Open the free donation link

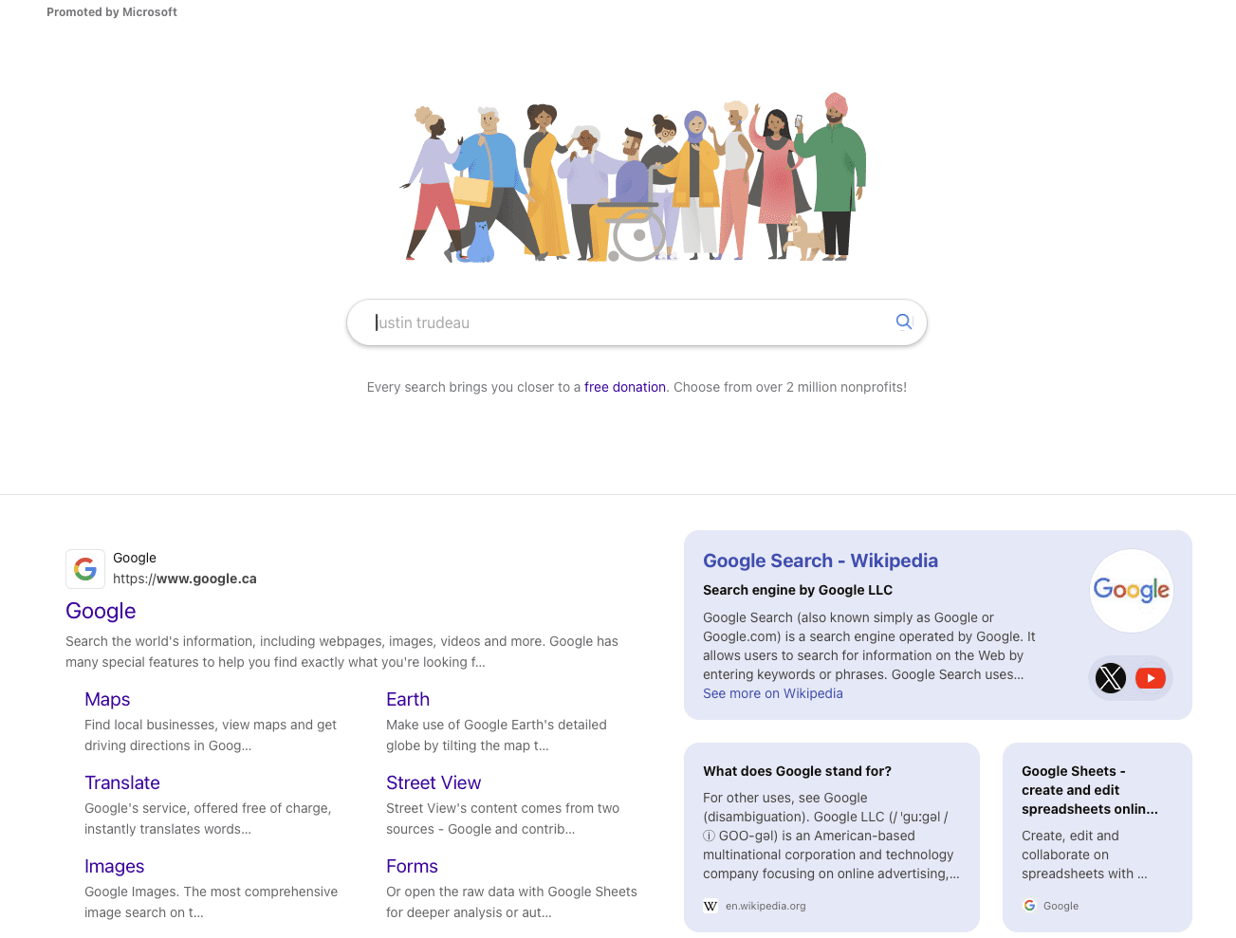pos(625,387)
